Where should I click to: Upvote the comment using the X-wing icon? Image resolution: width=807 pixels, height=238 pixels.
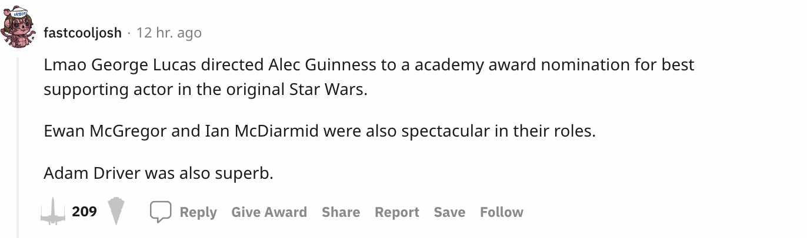point(52,212)
